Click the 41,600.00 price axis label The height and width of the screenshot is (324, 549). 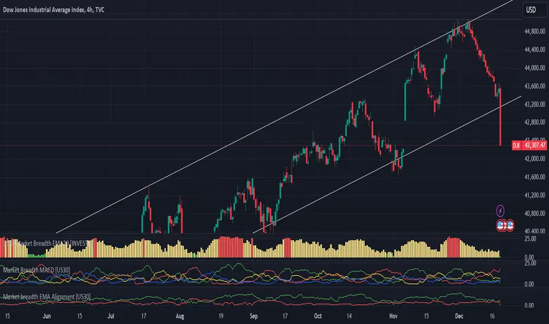tap(534, 177)
